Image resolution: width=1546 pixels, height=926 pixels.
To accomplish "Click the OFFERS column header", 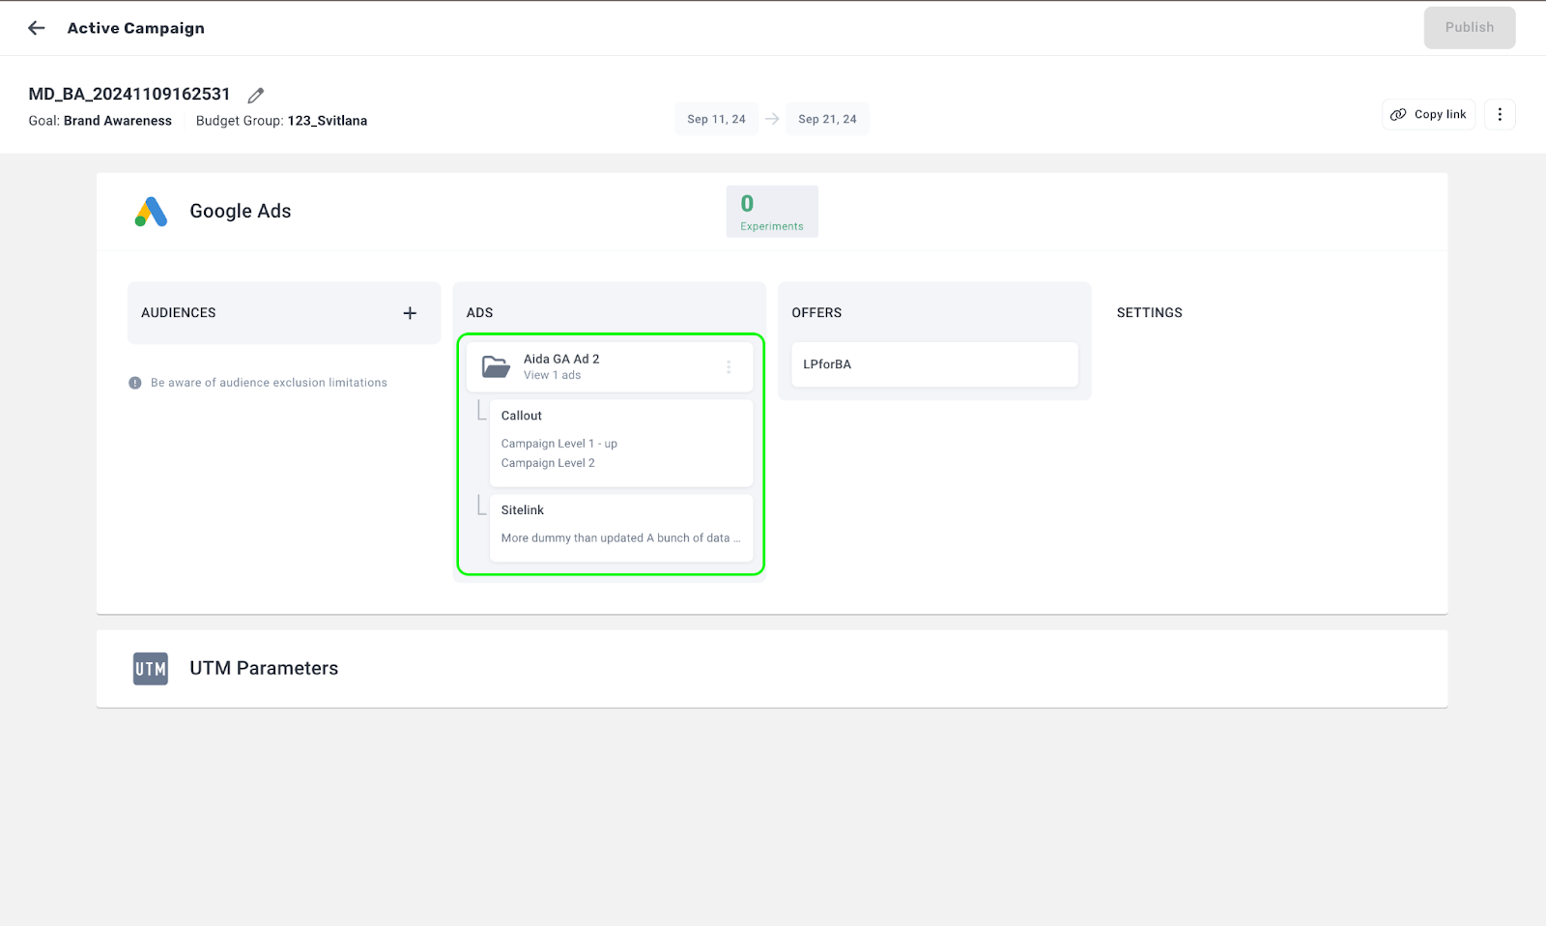I will pyautogui.click(x=816, y=313).
